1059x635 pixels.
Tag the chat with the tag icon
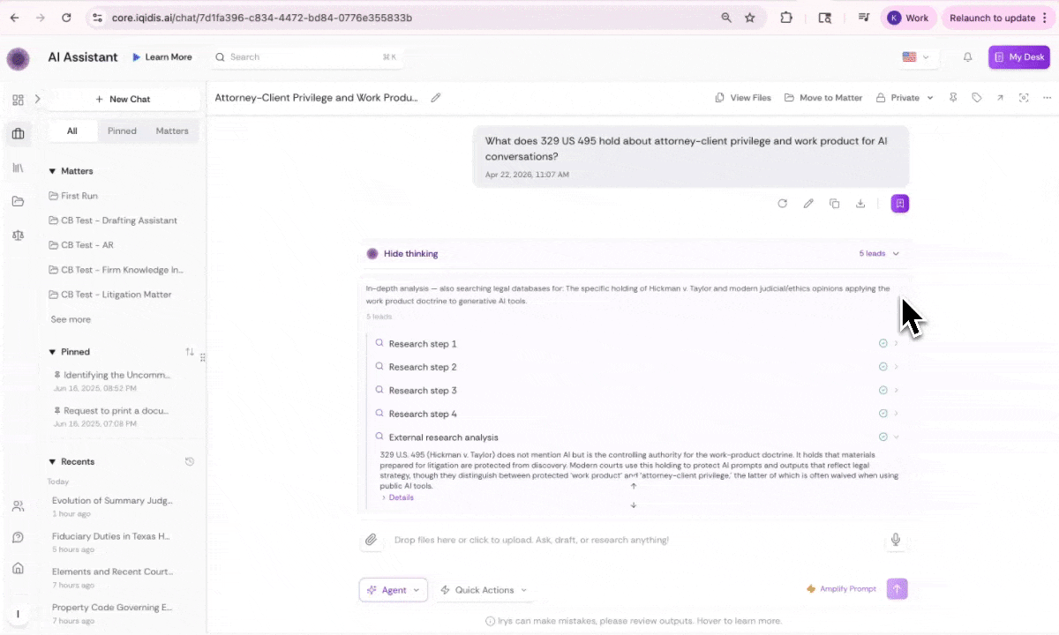point(977,97)
